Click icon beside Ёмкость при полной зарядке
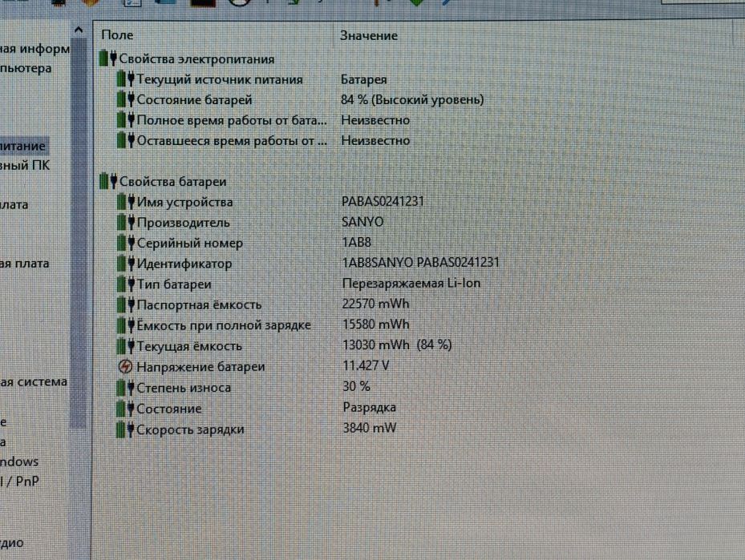This screenshot has width=745, height=560. 126,324
